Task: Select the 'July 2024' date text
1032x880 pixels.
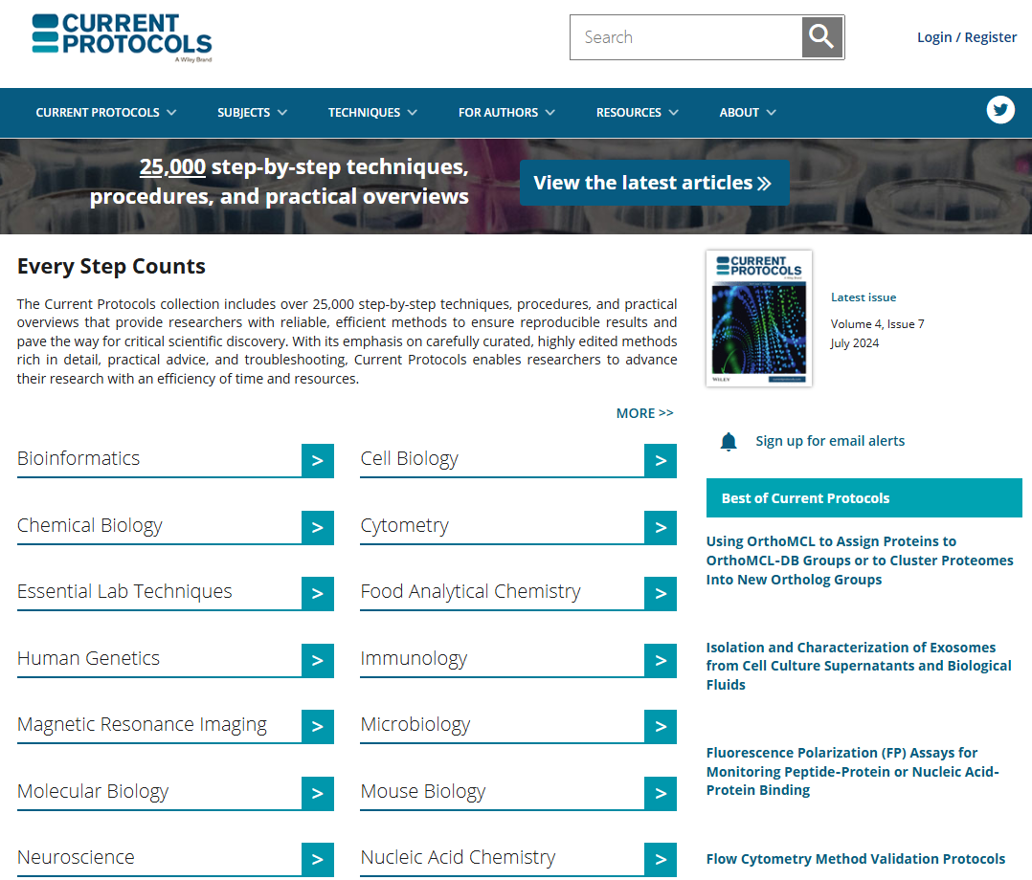Action: click(854, 343)
